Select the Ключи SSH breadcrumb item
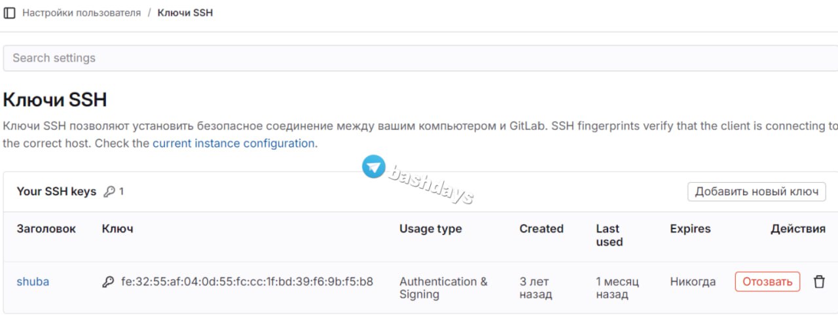The image size is (838, 332). tap(185, 13)
